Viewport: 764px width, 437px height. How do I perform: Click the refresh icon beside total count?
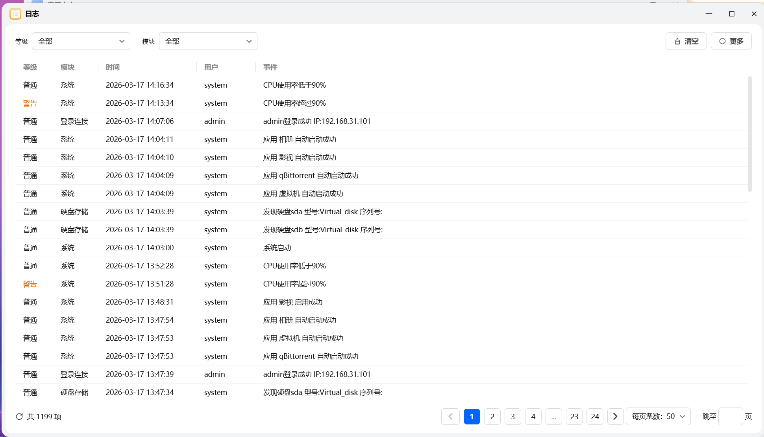(x=19, y=417)
